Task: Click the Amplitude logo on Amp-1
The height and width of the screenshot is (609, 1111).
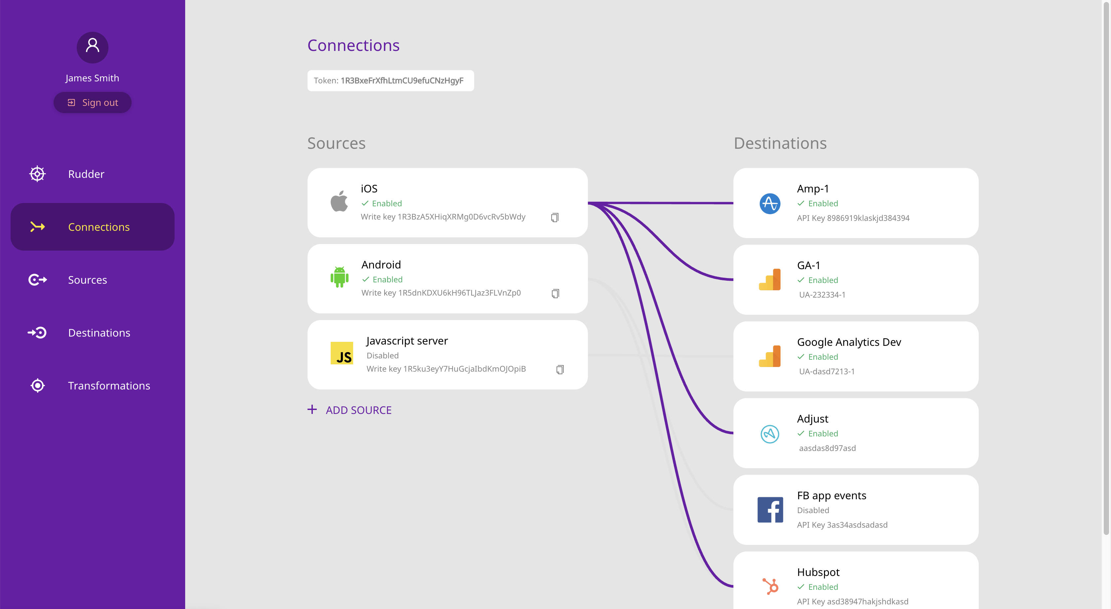Action: 769,204
